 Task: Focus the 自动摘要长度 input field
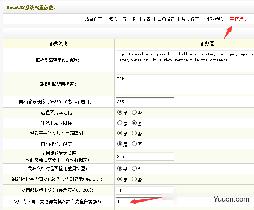(145, 102)
